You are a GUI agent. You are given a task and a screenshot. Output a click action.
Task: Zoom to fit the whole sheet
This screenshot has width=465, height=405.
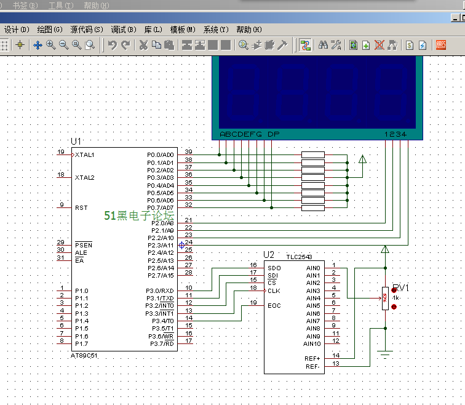[x=77, y=45]
